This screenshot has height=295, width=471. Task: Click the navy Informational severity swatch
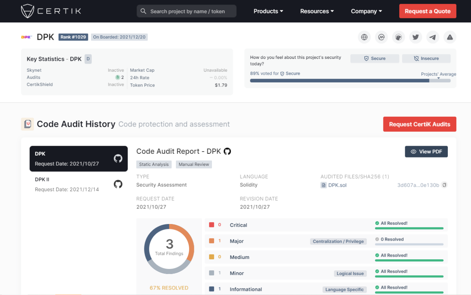(212, 289)
